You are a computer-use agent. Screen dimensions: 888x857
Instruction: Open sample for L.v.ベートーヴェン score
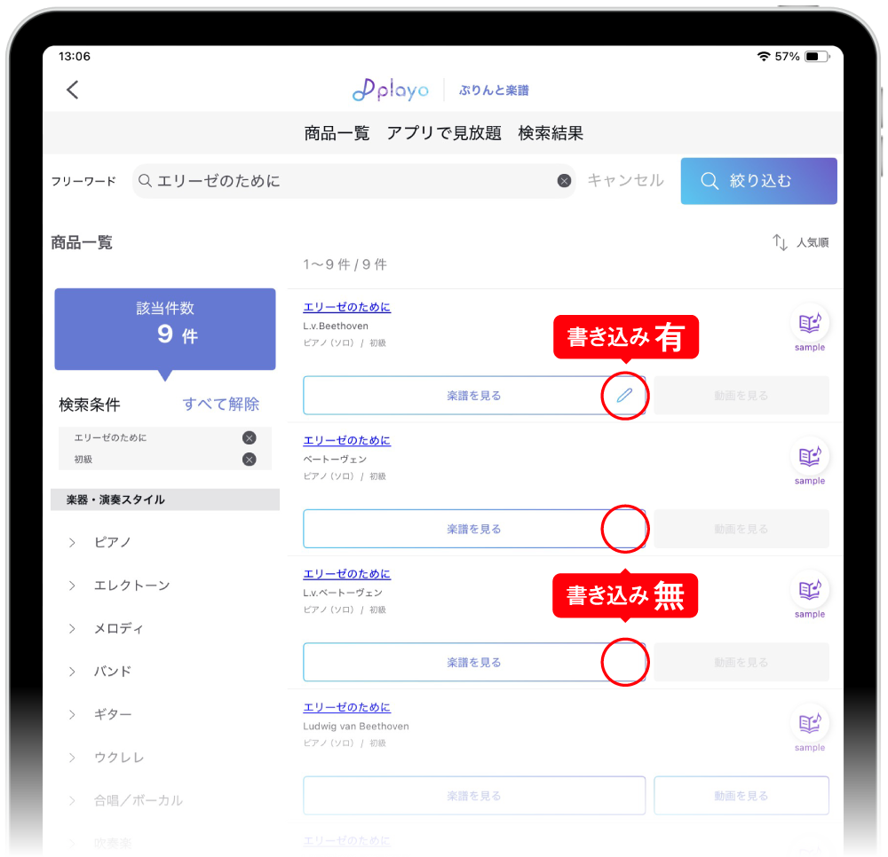(809, 595)
